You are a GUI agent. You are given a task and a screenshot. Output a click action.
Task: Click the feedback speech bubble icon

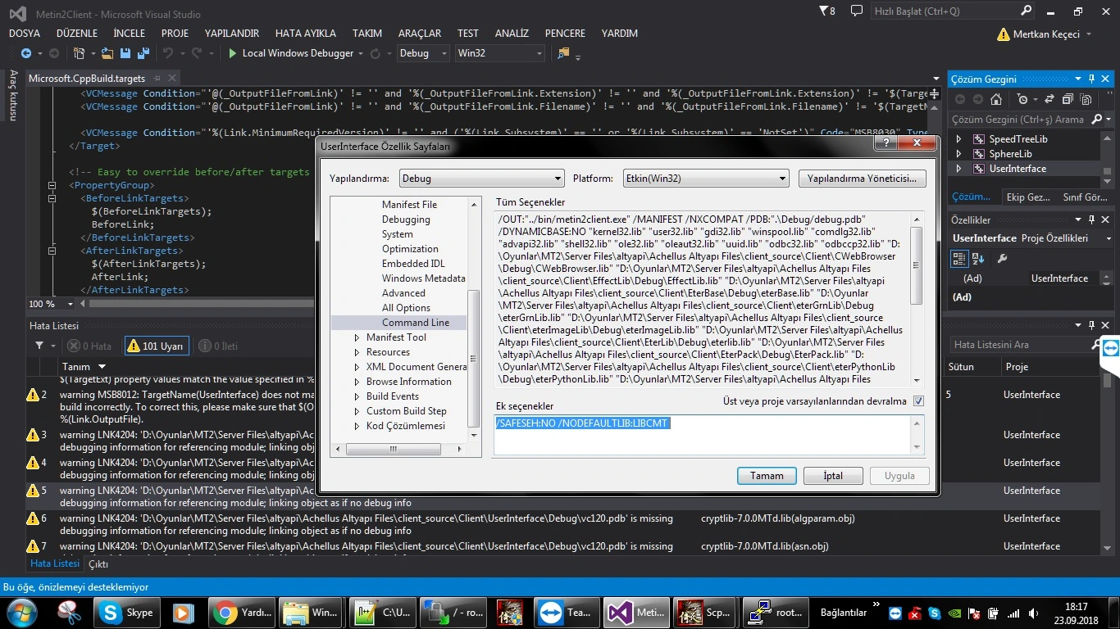(856, 11)
